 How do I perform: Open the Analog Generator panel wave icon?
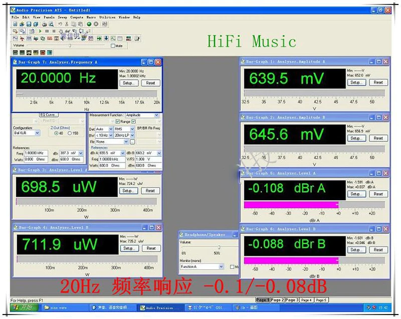point(16,39)
